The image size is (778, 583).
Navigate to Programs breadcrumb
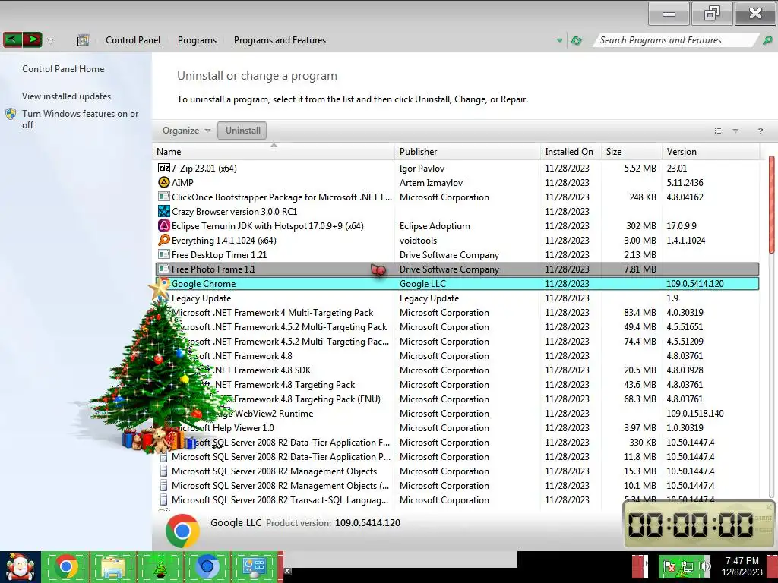(197, 40)
